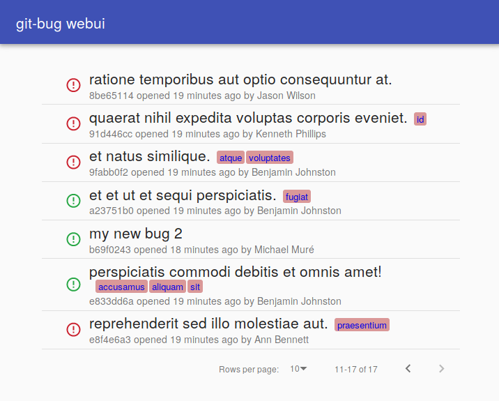Screen dimensions: 499x401
Task: Click the green status icon beside "perspiciatis commodi debitis"
Action: (x=73, y=285)
